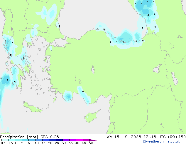Select the legend tick label '25'
This screenshot has width=186, height=144.
(57, 143)
